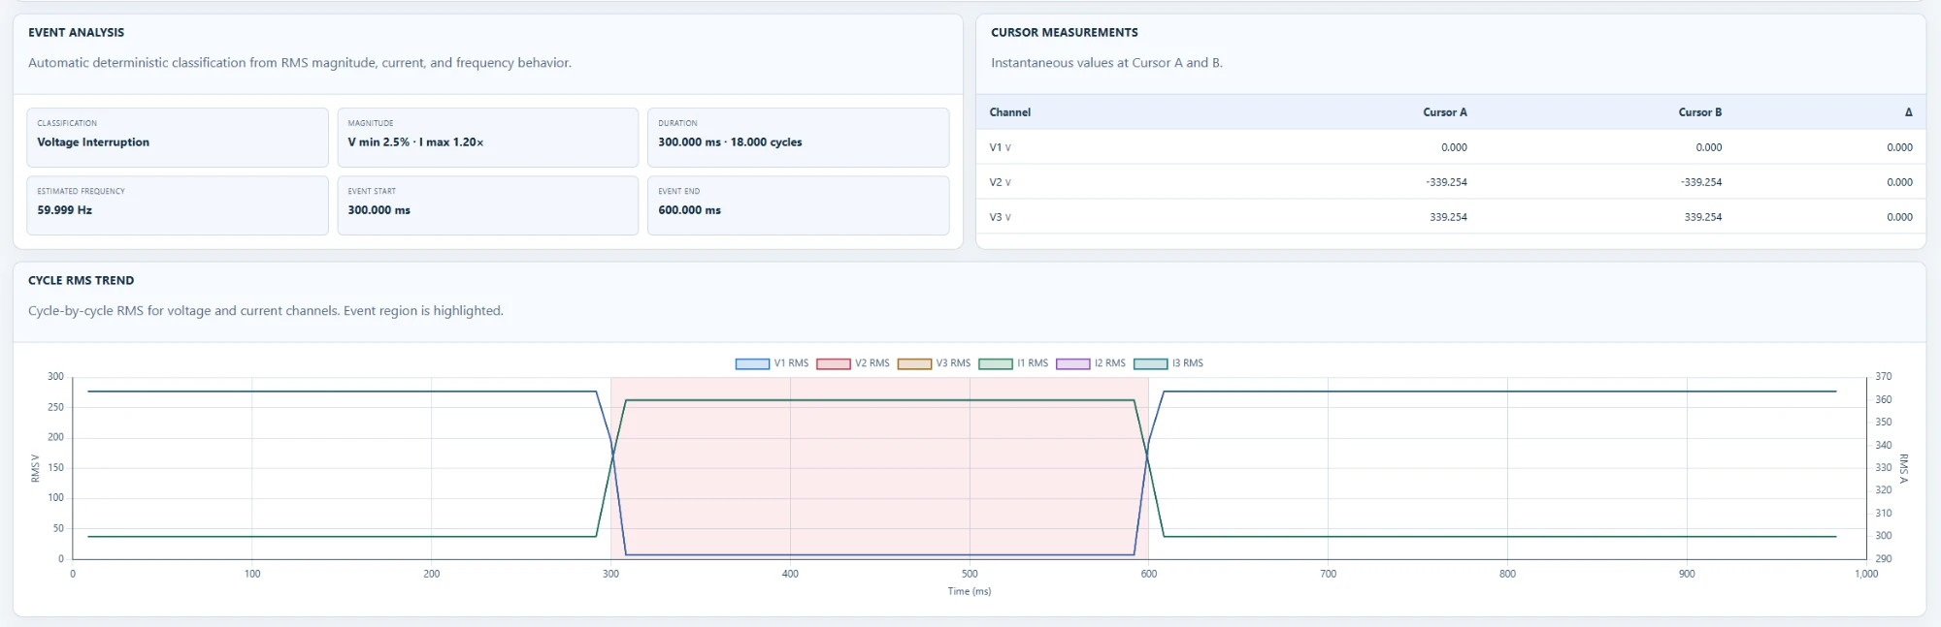The image size is (1941, 627).
Task: Select the V1 V channel row label
Action: coord(1000,147)
